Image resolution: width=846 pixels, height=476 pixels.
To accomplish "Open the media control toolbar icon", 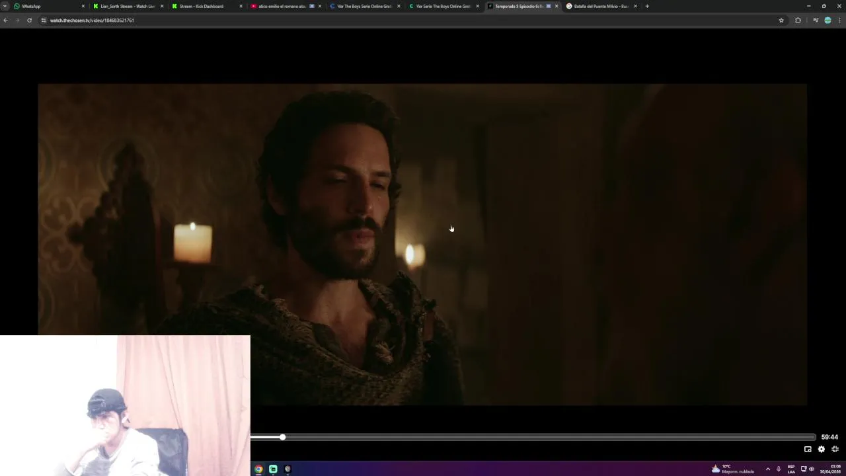I will pos(816,20).
